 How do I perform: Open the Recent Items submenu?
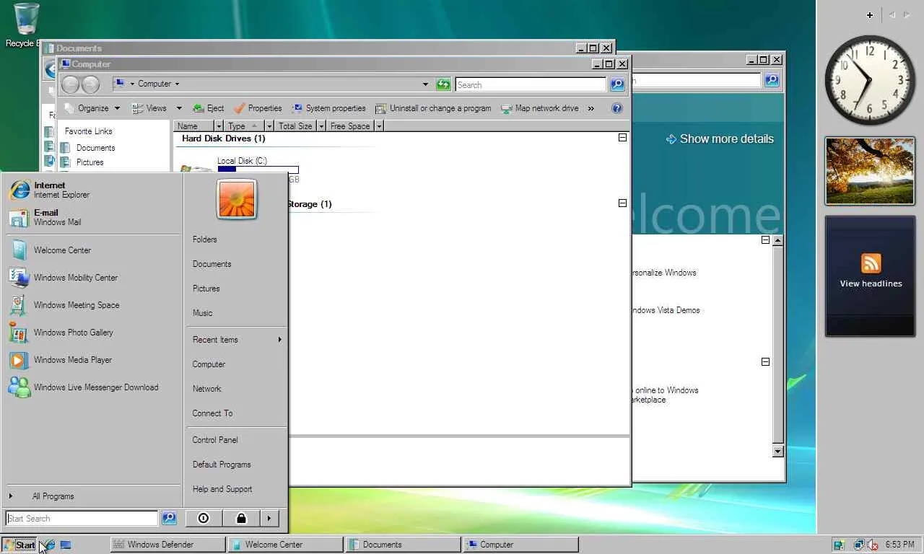tap(236, 340)
